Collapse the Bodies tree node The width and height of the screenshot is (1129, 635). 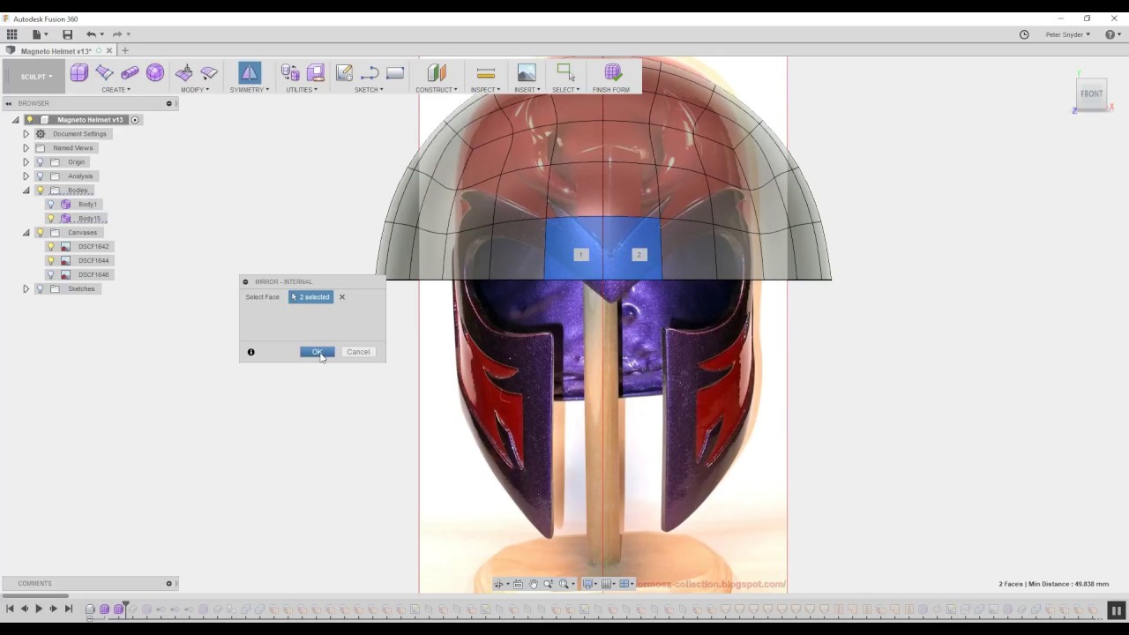pyautogui.click(x=26, y=190)
